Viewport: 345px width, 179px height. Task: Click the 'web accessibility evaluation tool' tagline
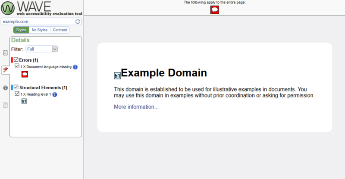[50, 14]
